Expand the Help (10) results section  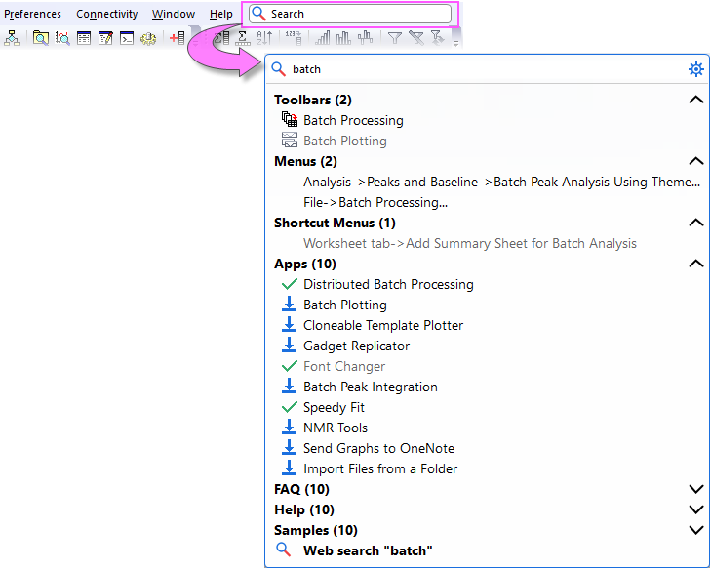[x=696, y=509]
